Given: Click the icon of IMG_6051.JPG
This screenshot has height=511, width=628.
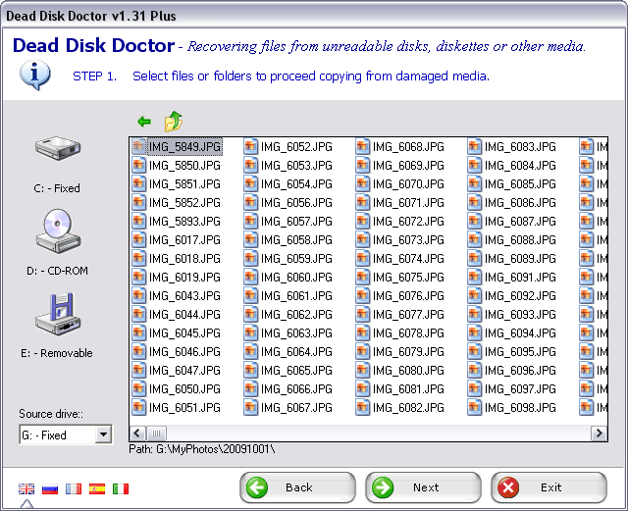Looking at the screenshot, I should click(138, 408).
